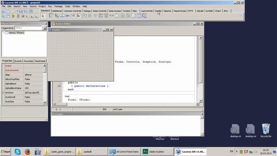277x156 pixels.
Task: Switch to the Dialogs palette tab
Action: [x=87, y=11]
